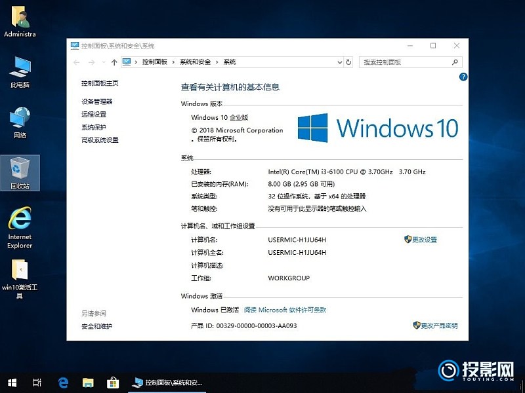The image size is (525, 393).
Task: Open 设备管理器 from the sidebar
Action: coord(96,102)
